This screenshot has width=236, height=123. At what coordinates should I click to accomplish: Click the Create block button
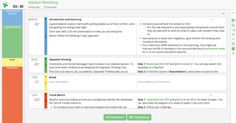click(x=115, y=117)
